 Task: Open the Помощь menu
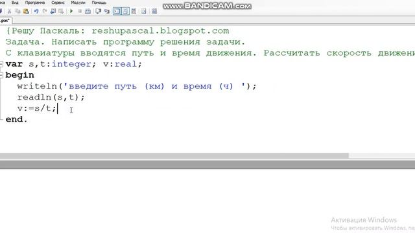tap(99, 3)
